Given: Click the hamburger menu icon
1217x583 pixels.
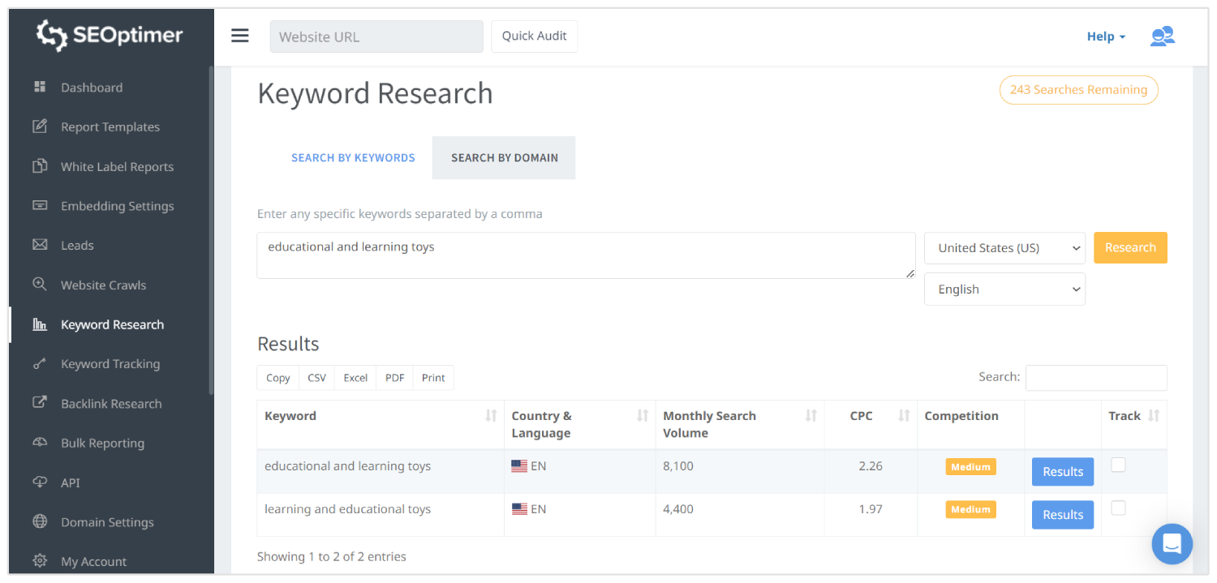Looking at the screenshot, I should click(x=240, y=35).
